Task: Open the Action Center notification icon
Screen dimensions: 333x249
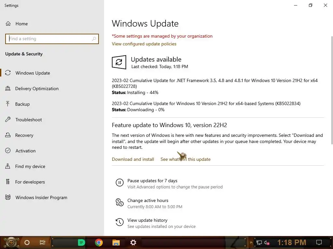Action: (319, 243)
